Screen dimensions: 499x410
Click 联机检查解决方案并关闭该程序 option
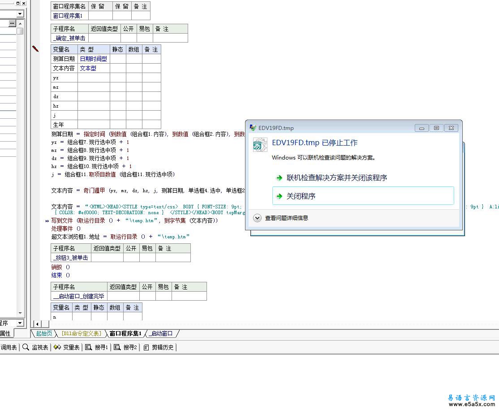(337, 177)
